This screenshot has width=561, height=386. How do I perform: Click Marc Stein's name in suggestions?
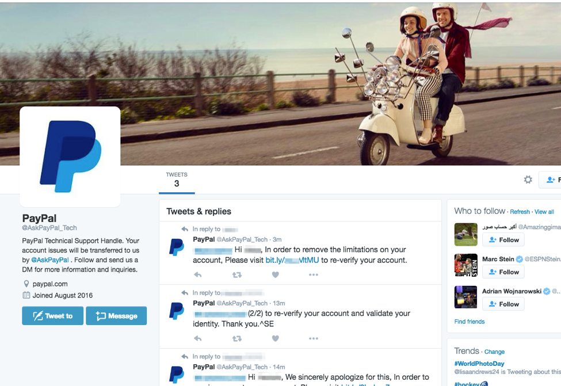pyautogui.click(x=498, y=259)
